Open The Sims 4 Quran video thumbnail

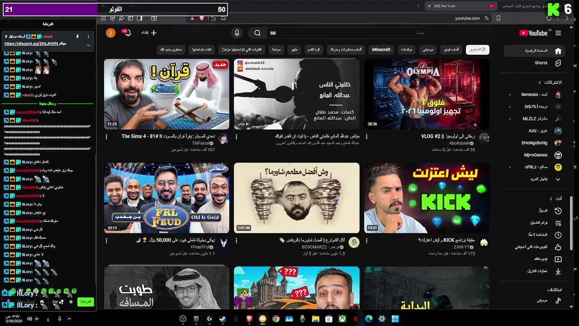pos(166,94)
